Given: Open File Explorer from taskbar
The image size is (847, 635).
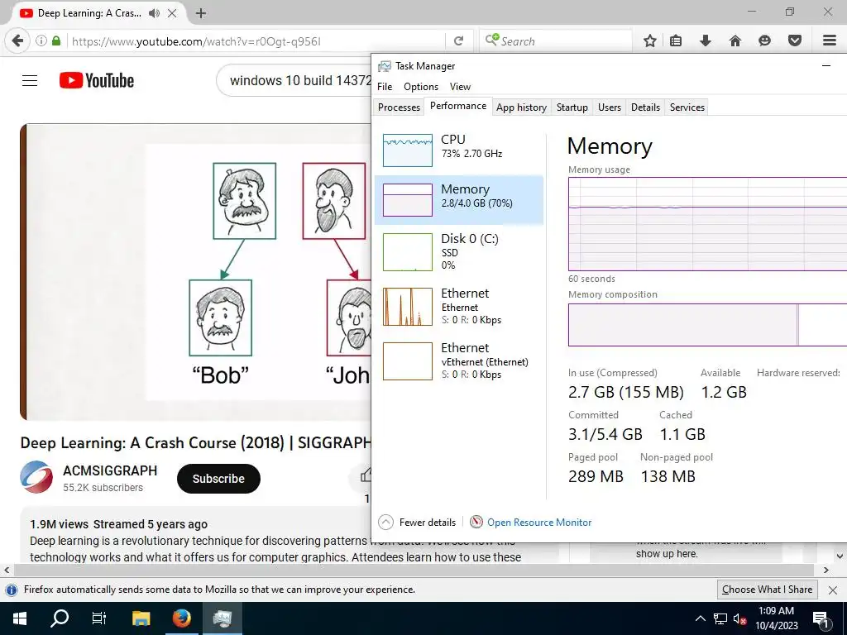Looking at the screenshot, I should 141,618.
